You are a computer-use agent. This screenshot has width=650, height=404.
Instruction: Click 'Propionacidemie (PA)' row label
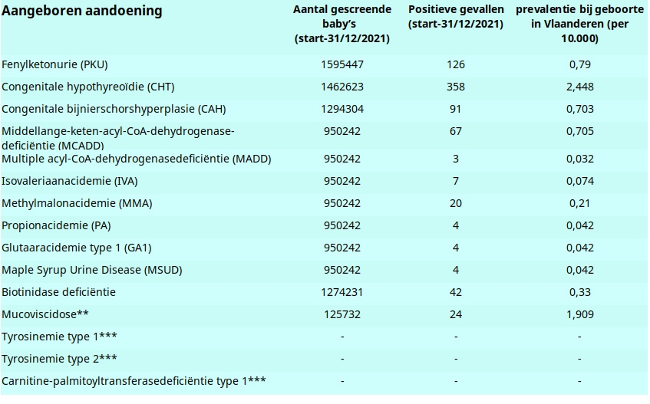click(x=56, y=226)
